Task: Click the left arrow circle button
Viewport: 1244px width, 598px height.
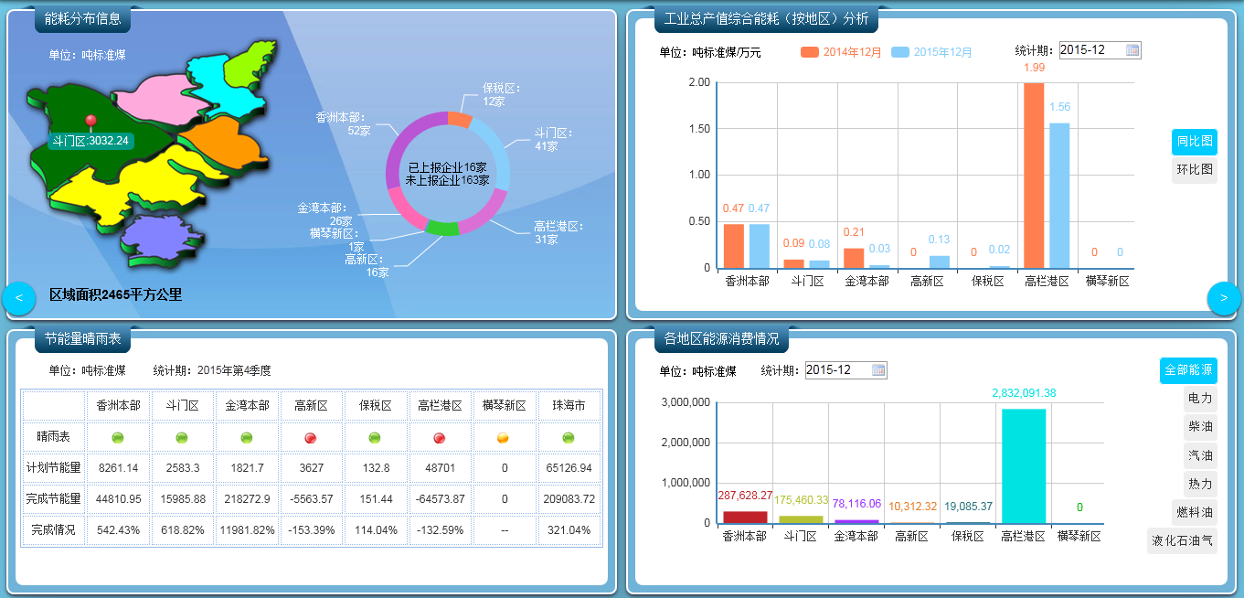Action: 18,299
